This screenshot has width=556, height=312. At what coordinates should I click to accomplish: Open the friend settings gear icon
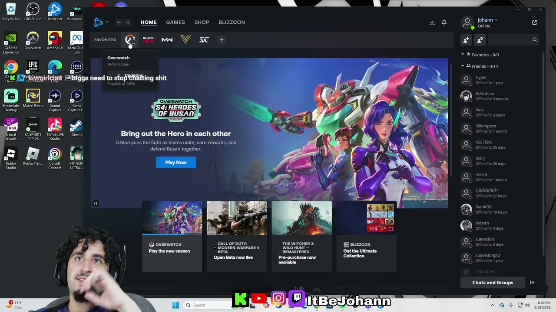point(480,40)
